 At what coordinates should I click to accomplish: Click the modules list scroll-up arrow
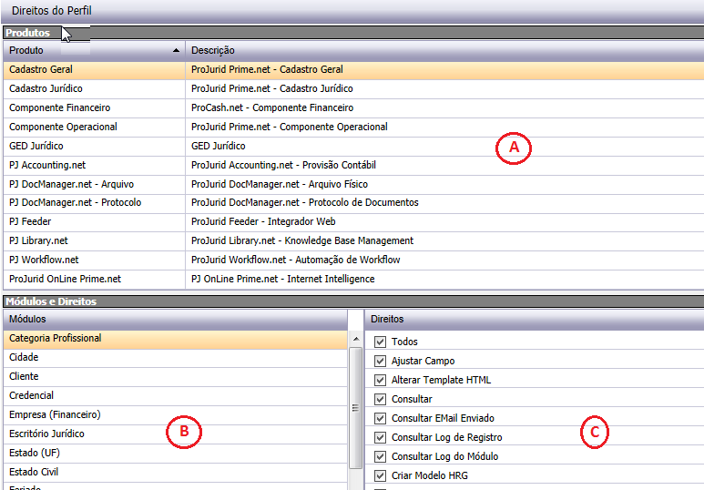click(x=355, y=339)
